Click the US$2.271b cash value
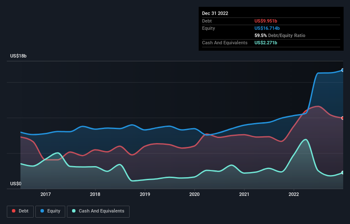Screen dimensions: 350x224 266,43
